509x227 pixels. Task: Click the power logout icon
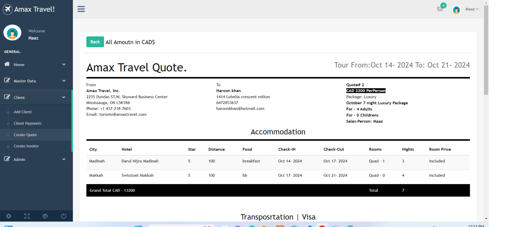(x=64, y=216)
